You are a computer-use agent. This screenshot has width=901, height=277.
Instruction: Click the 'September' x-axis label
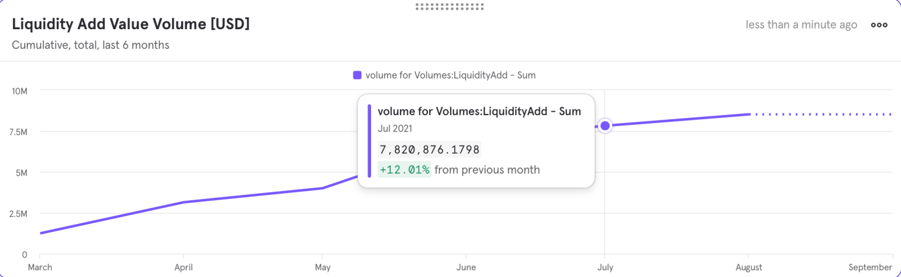(870, 267)
